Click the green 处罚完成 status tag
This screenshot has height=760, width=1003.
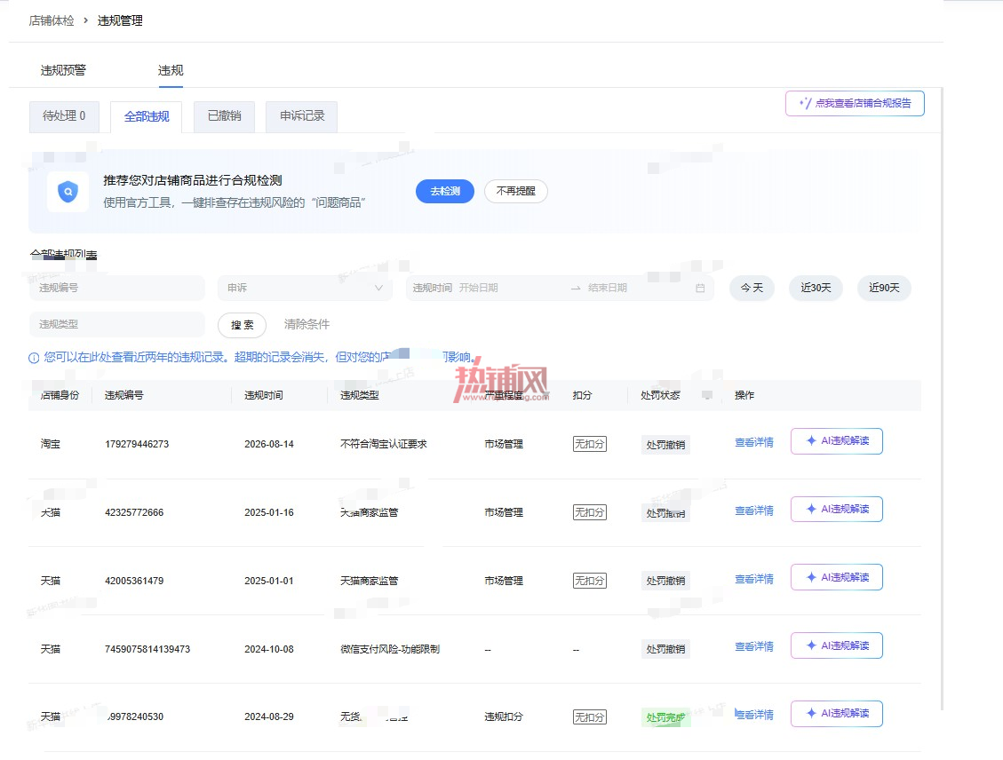click(665, 717)
